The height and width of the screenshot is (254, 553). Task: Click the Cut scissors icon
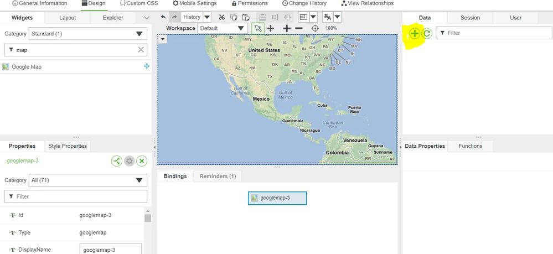pos(222,17)
